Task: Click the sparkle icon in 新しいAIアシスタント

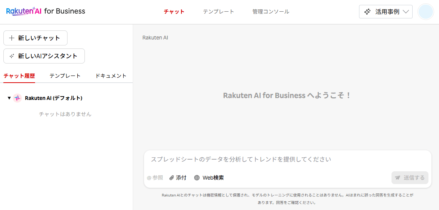Action: [x=11, y=56]
